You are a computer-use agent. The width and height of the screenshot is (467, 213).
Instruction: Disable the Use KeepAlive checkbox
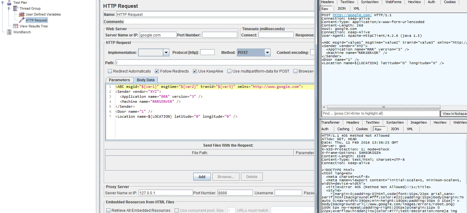[x=195, y=71]
